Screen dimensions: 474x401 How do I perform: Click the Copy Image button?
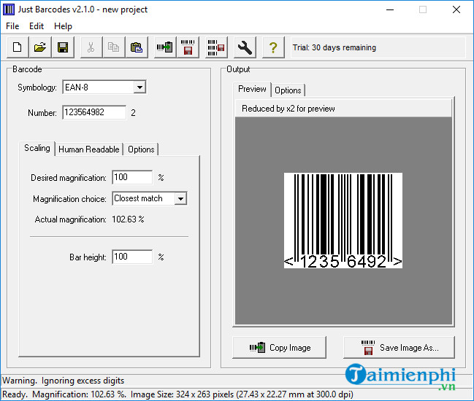point(279,348)
